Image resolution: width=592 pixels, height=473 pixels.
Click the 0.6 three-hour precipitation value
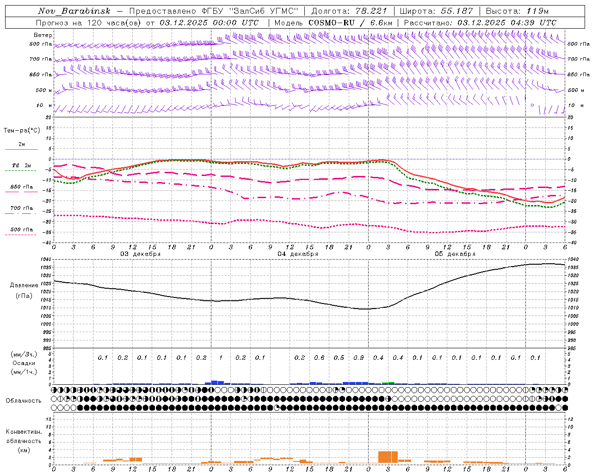click(x=319, y=358)
